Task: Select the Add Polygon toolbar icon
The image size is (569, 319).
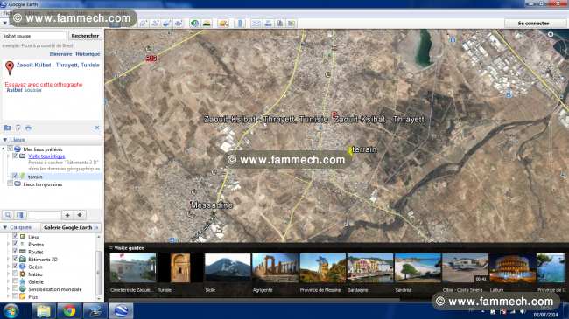Action: tap(144, 24)
